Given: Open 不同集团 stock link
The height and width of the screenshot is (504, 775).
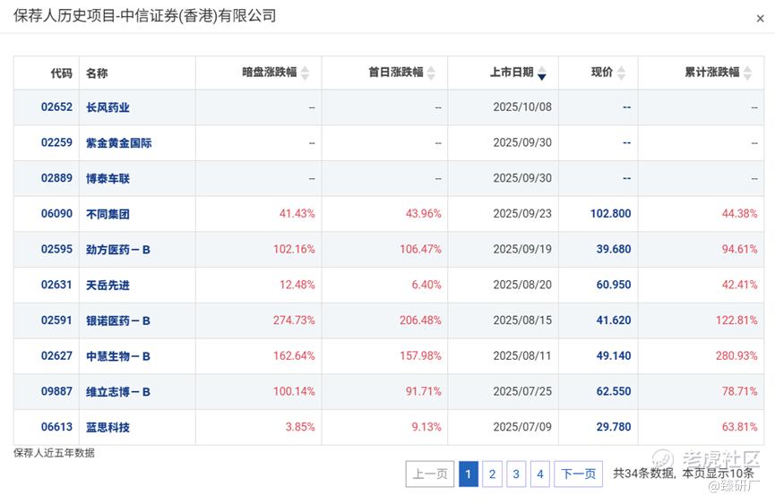Looking at the screenshot, I should pyautogui.click(x=108, y=214).
